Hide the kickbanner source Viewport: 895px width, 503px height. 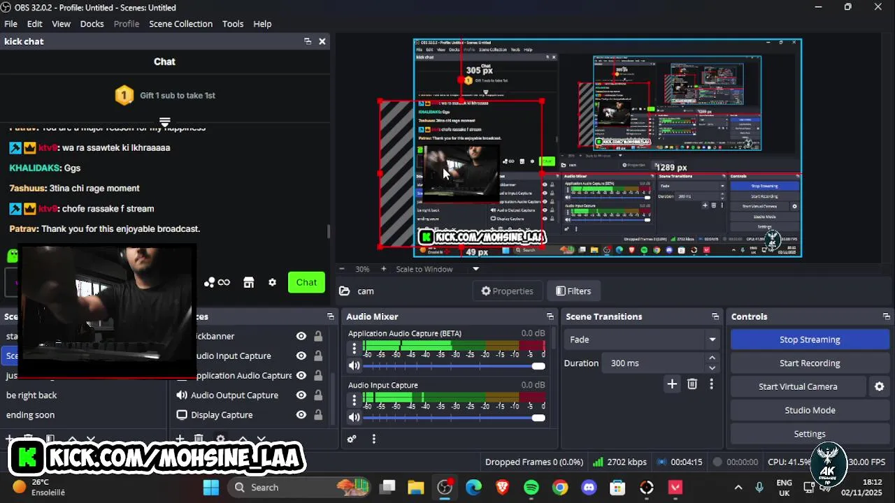point(301,336)
